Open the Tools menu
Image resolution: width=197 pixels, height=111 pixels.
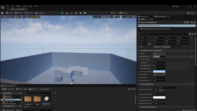click(25, 6)
